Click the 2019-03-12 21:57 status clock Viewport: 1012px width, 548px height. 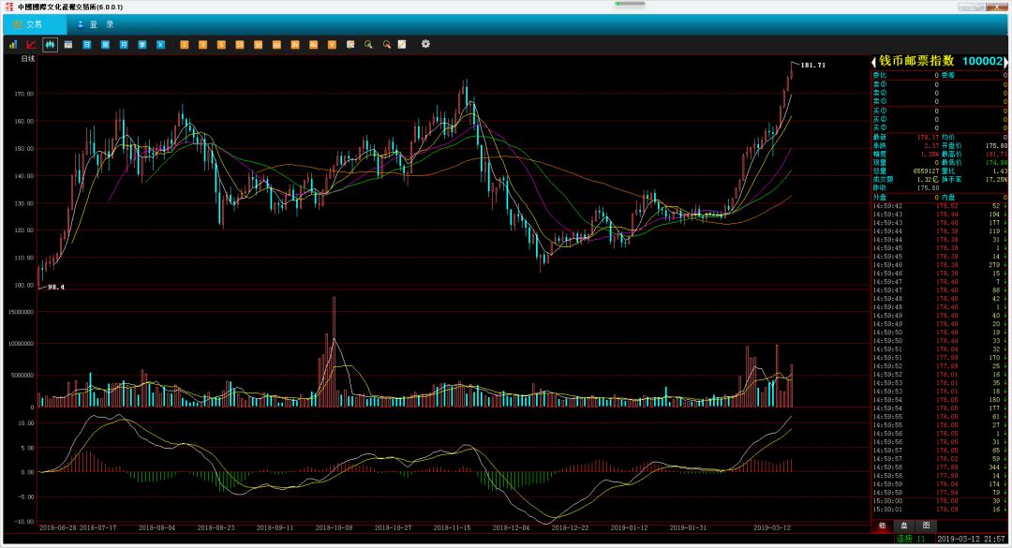970,539
